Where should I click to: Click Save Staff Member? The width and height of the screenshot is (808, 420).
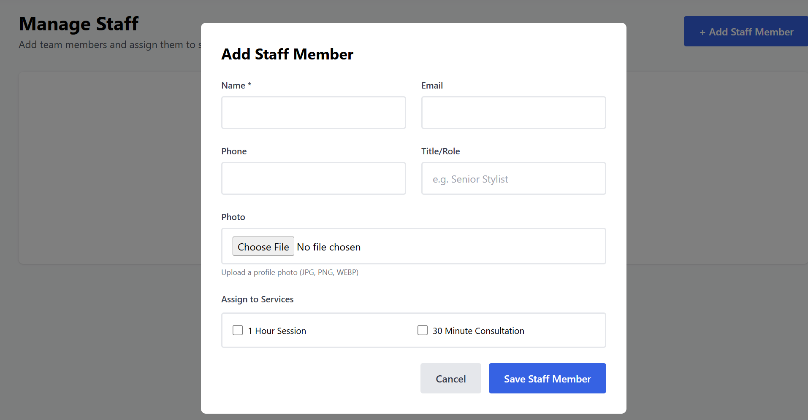point(547,378)
